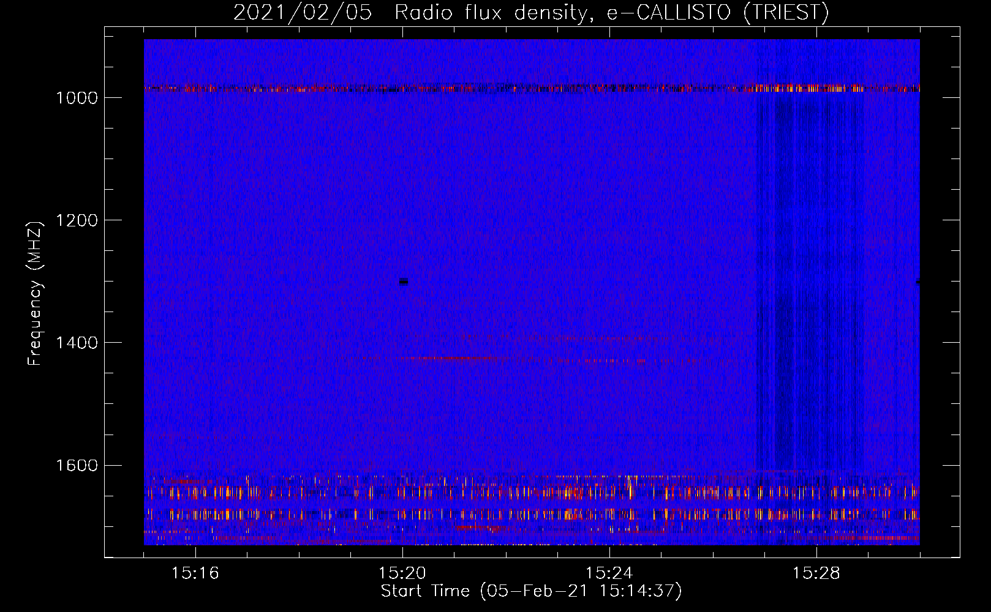Select the 1600 frequency axis label
The width and height of the screenshot is (991, 612).
point(77,465)
